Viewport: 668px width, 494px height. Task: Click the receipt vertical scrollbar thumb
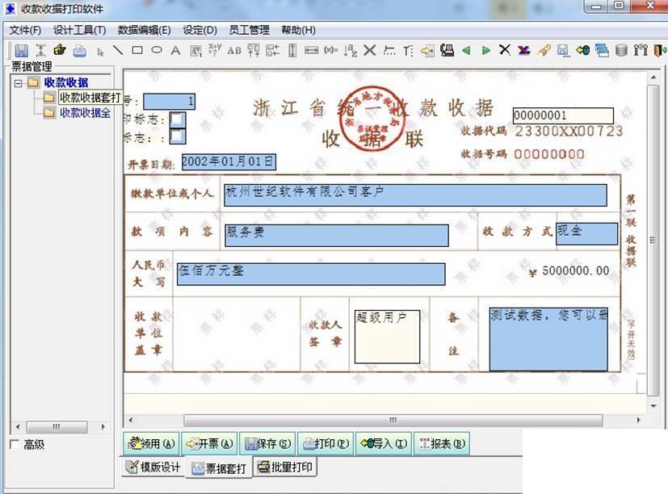pos(653,241)
